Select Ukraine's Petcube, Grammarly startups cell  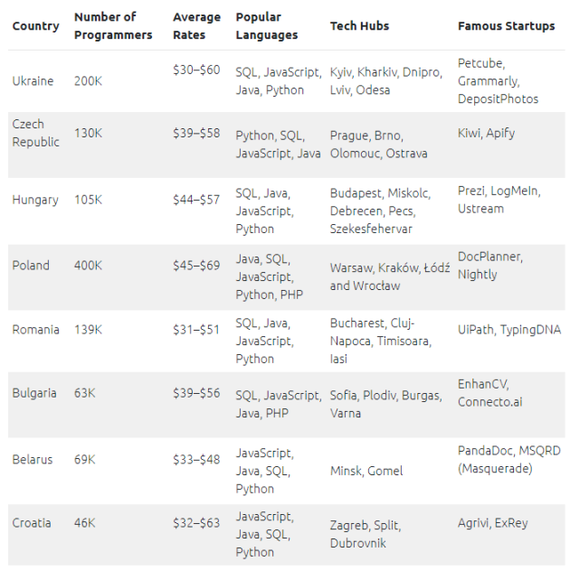pos(498,80)
